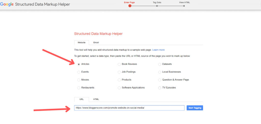Click the red Structured Data Markup Helper heading
This screenshot has width=261, height=124.
click(x=98, y=34)
